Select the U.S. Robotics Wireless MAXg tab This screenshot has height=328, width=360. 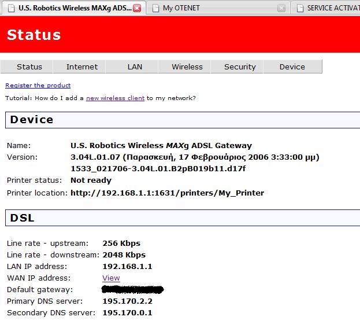click(x=73, y=8)
